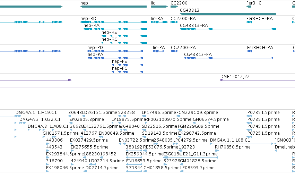Click the Fer3HCH gene label
Viewport: 295px width, 173px height.
(255, 3)
